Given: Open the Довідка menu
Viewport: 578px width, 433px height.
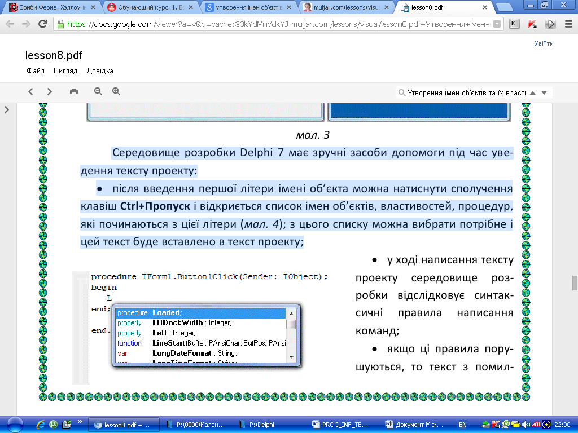Looking at the screenshot, I should click(100, 70).
